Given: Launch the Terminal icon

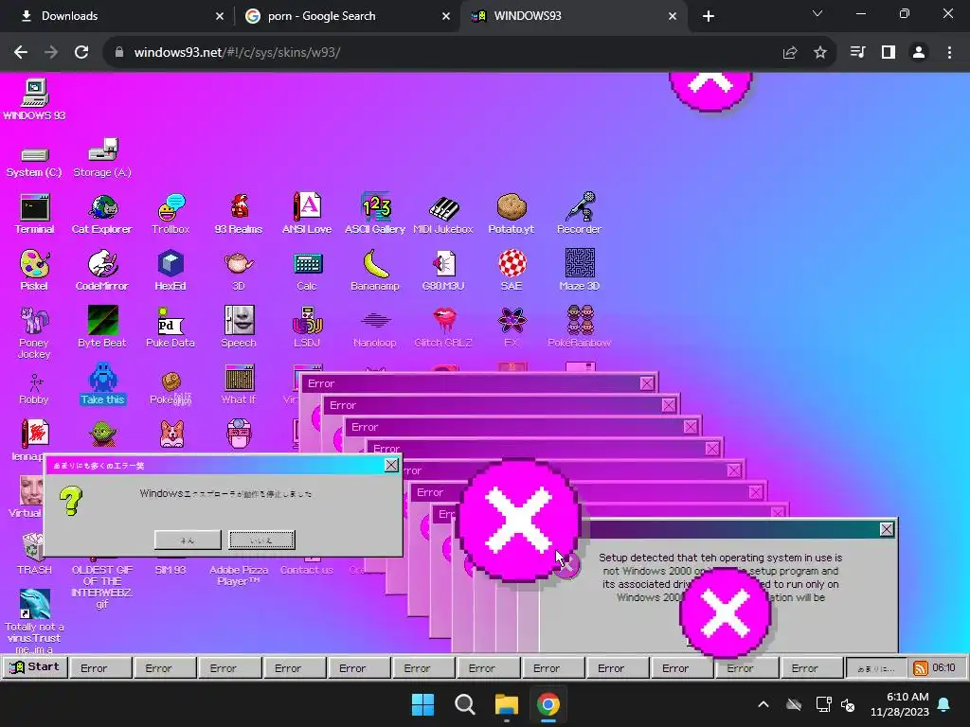Looking at the screenshot, I should (x=34, y=214).
